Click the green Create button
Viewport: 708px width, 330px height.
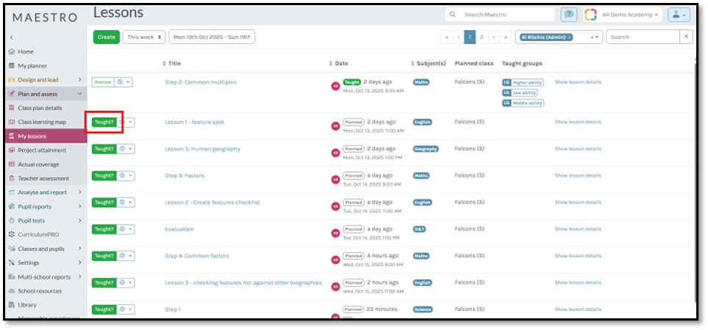[x=106, y=37]
